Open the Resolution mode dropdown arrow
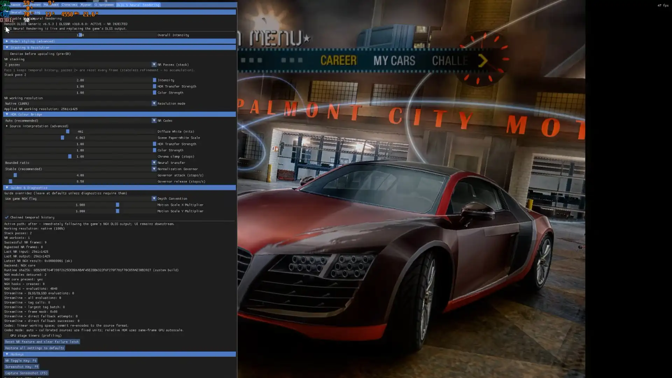Image resolution: width=672 pixels, height=378 pixels. pyautogui.click(x=154, y=104)
